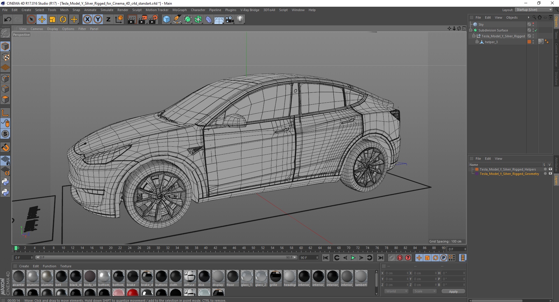The width and height of the screenshot is (559, 302).
Task: Open World coordinate dropdown
Action: 396,291
